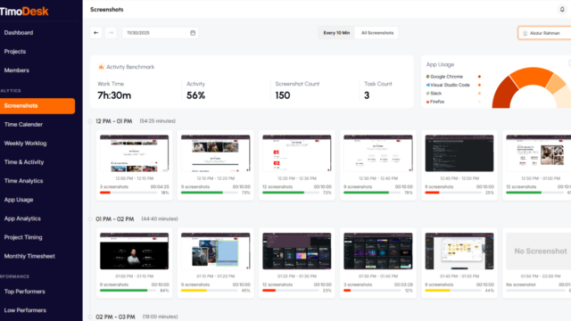Click the Task Count value 3
Screen dimensions: 571x321
[367, 95]
